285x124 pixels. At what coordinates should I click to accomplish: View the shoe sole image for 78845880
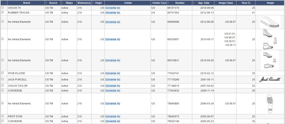(270, 104)
